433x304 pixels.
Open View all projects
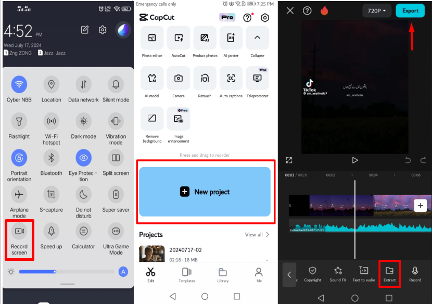click(257, 235)
